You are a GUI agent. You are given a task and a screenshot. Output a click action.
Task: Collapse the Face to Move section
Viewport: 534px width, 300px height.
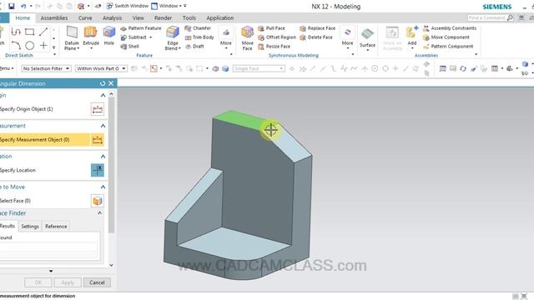[103, 187]
